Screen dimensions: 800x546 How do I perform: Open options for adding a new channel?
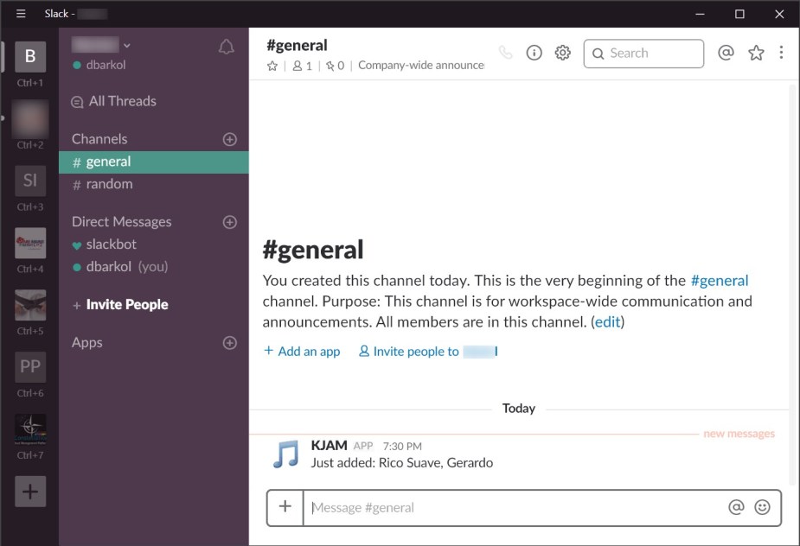point(229,138)
